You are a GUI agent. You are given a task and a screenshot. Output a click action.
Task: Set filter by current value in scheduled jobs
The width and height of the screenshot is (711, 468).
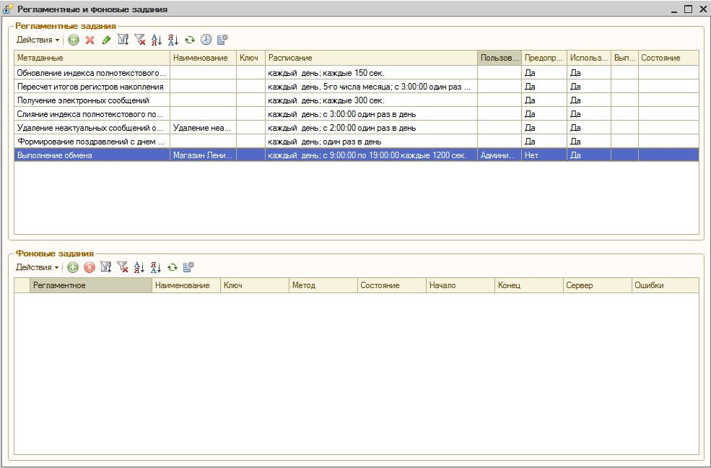(123, 40)
